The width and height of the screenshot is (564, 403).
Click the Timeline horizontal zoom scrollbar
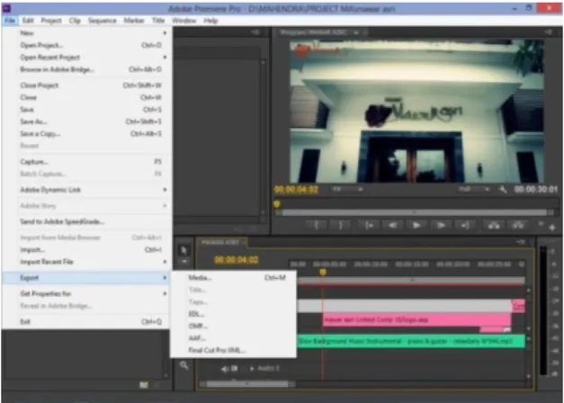[247, 384]
